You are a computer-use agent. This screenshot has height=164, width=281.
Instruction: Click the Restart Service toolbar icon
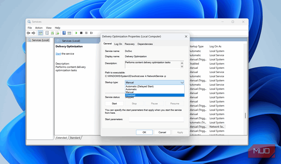(91, 33)
